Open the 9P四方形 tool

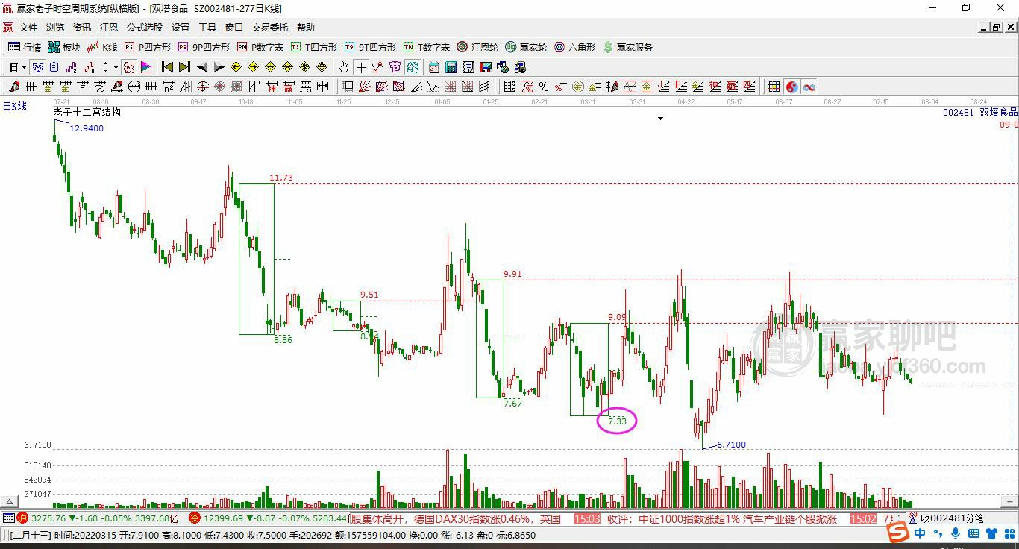(x=204, y=47)
